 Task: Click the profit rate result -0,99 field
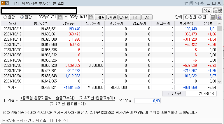point(147,101)
